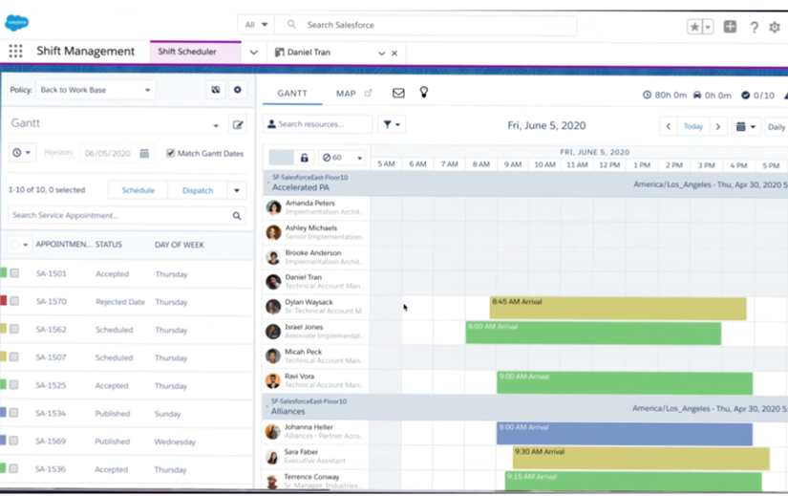Image resolution: width=788 pixels, height=496 pixels.
Task: Toggle Match Gantt Dates checkbox
Action: point(171,153)
